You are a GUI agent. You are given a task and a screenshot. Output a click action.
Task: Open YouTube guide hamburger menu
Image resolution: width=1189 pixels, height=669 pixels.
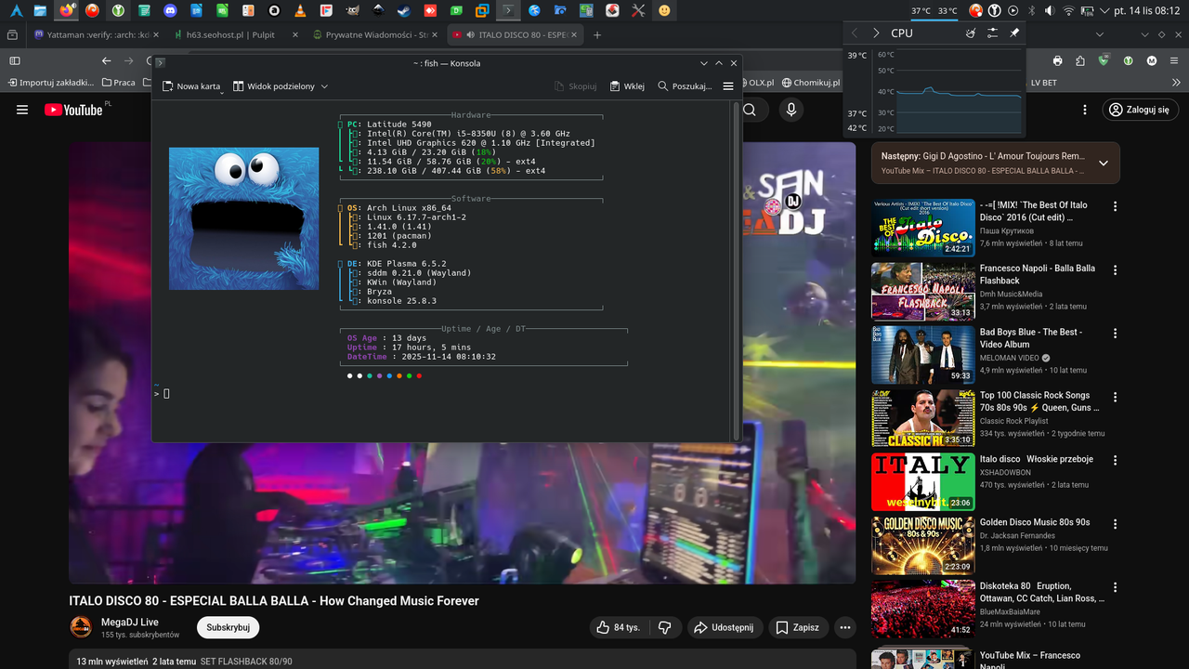pyautogui.click(x=22, y=110)
